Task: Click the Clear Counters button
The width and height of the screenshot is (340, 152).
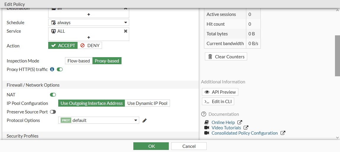Action: [x=226, y=57]
